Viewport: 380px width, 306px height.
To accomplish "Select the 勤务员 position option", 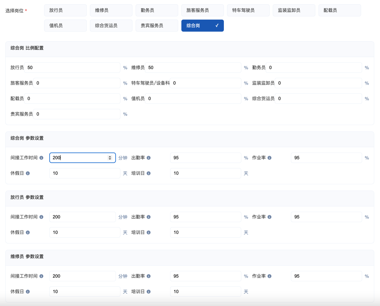I will 157,10.
